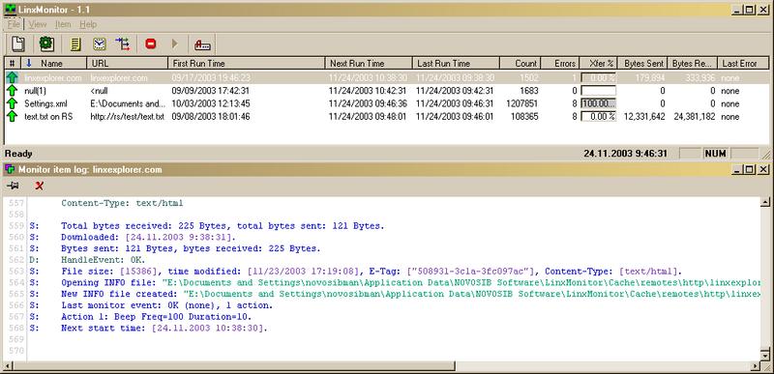This screenshot has height=374, width=774.
Task: Select the 'text.txt on RS' item
Action: click(48, 117)
